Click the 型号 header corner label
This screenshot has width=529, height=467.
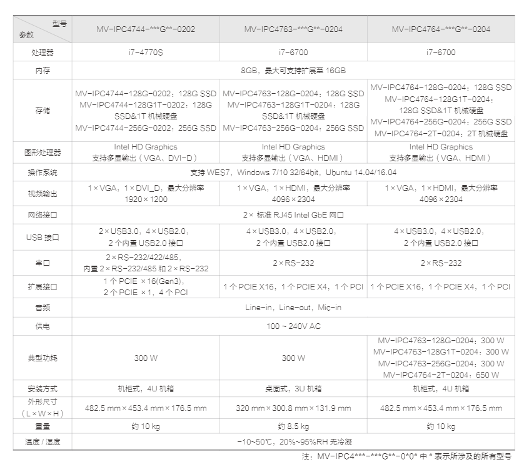(x=59, y=24)
